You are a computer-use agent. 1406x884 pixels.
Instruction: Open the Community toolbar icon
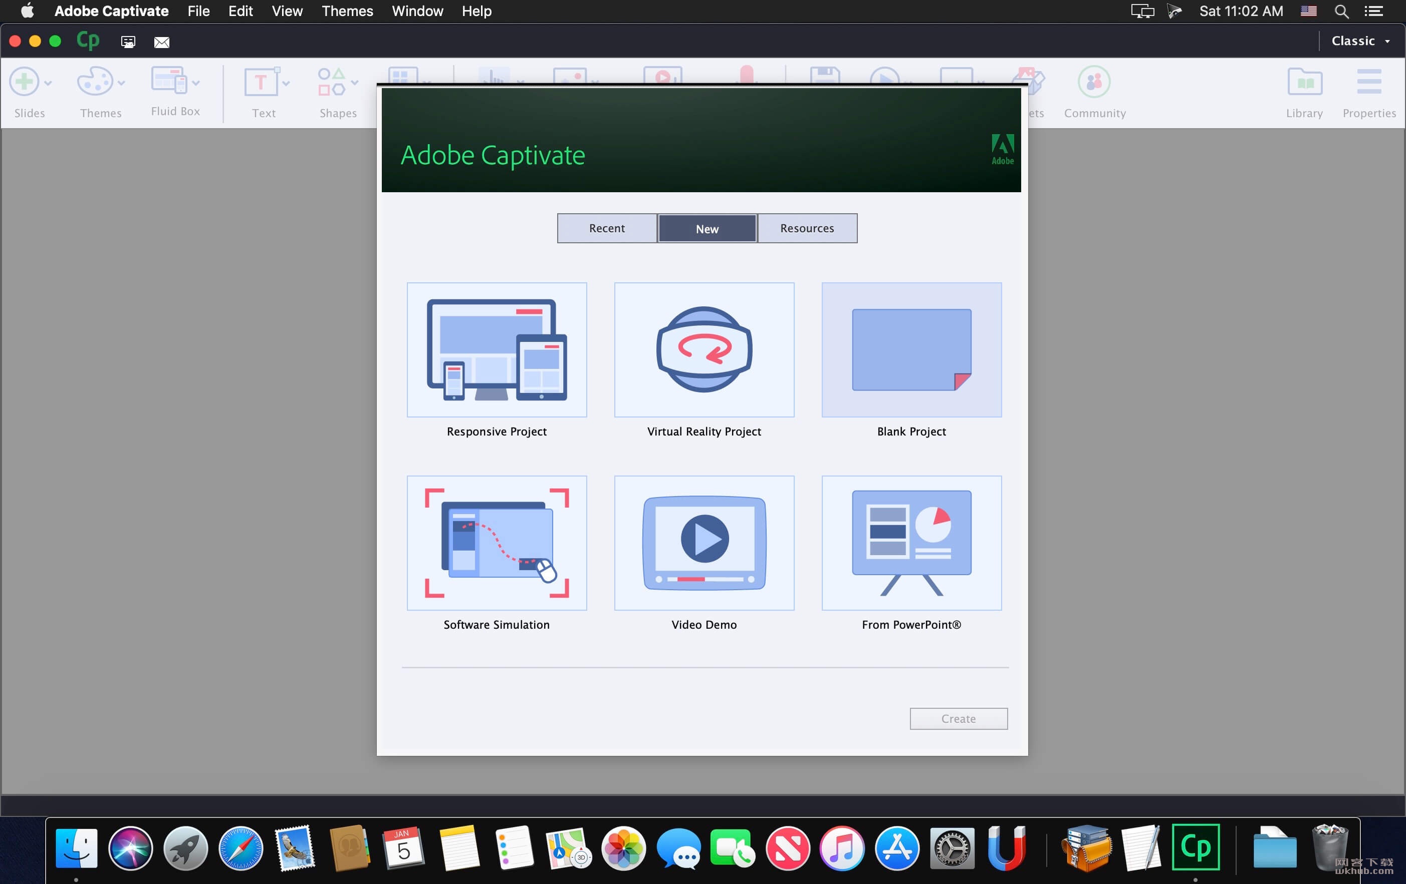1094,82
